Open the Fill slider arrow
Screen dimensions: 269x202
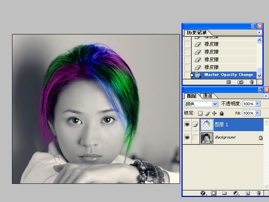(x=258, y=113)
